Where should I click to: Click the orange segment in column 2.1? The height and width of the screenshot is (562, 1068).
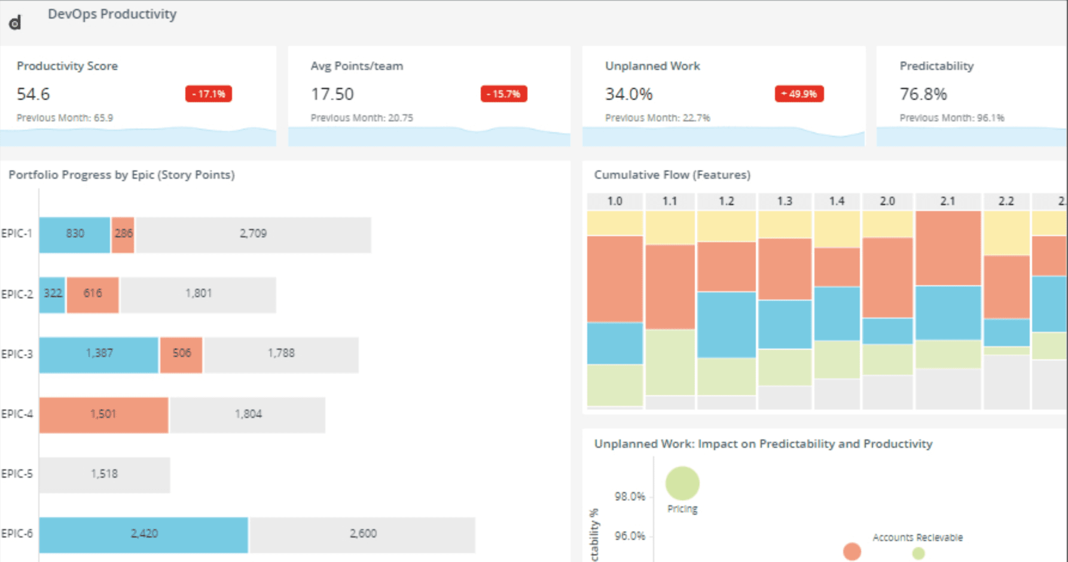click(948, 248)
